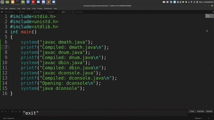The width and height of the screenshot is (214, 120).
Task: Click on "int main()" in the code
Action: tap(23, 32)
